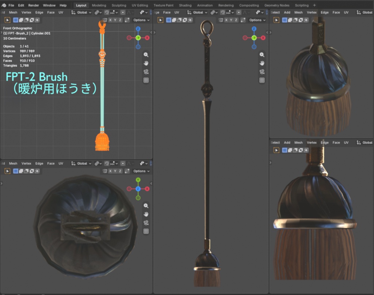Click green Y axis gizmo in bottom-left viewport
Viewport: 374px width, 295px height.
138,180
